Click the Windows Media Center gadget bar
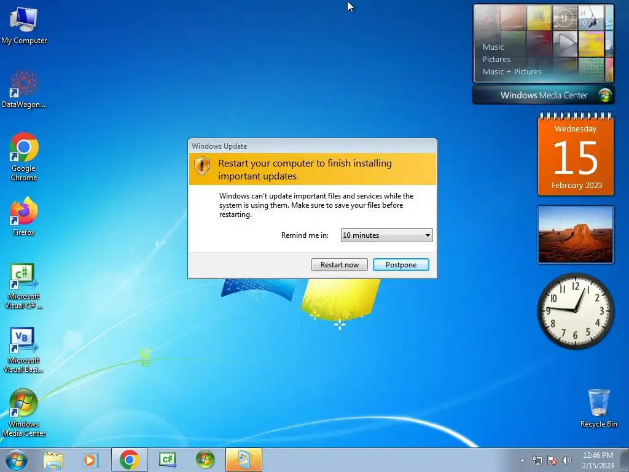 click(x=543, y=95)
